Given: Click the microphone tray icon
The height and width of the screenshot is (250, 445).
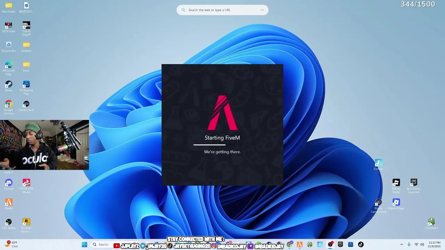Looking at the screenshot, I should pos(409,244).
